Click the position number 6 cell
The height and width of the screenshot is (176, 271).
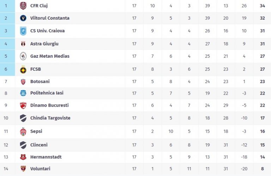[x=6, y=69]
